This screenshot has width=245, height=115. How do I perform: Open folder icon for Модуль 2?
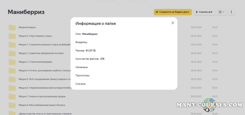click(12, 53)
